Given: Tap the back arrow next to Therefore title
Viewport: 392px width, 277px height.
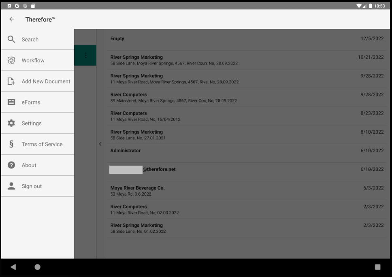Looking at the screenshot, I should [x=12, y=19].
